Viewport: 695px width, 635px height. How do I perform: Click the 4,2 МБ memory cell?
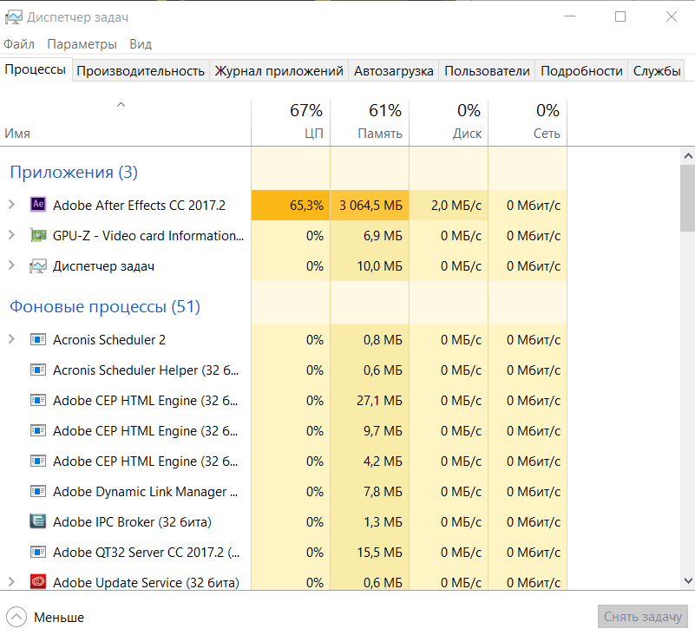[x=370, y=462]
